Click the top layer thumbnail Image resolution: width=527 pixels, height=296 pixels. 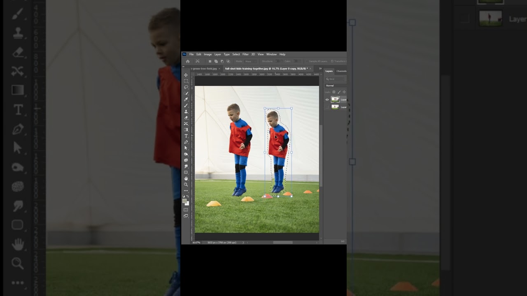coord(335,99)
